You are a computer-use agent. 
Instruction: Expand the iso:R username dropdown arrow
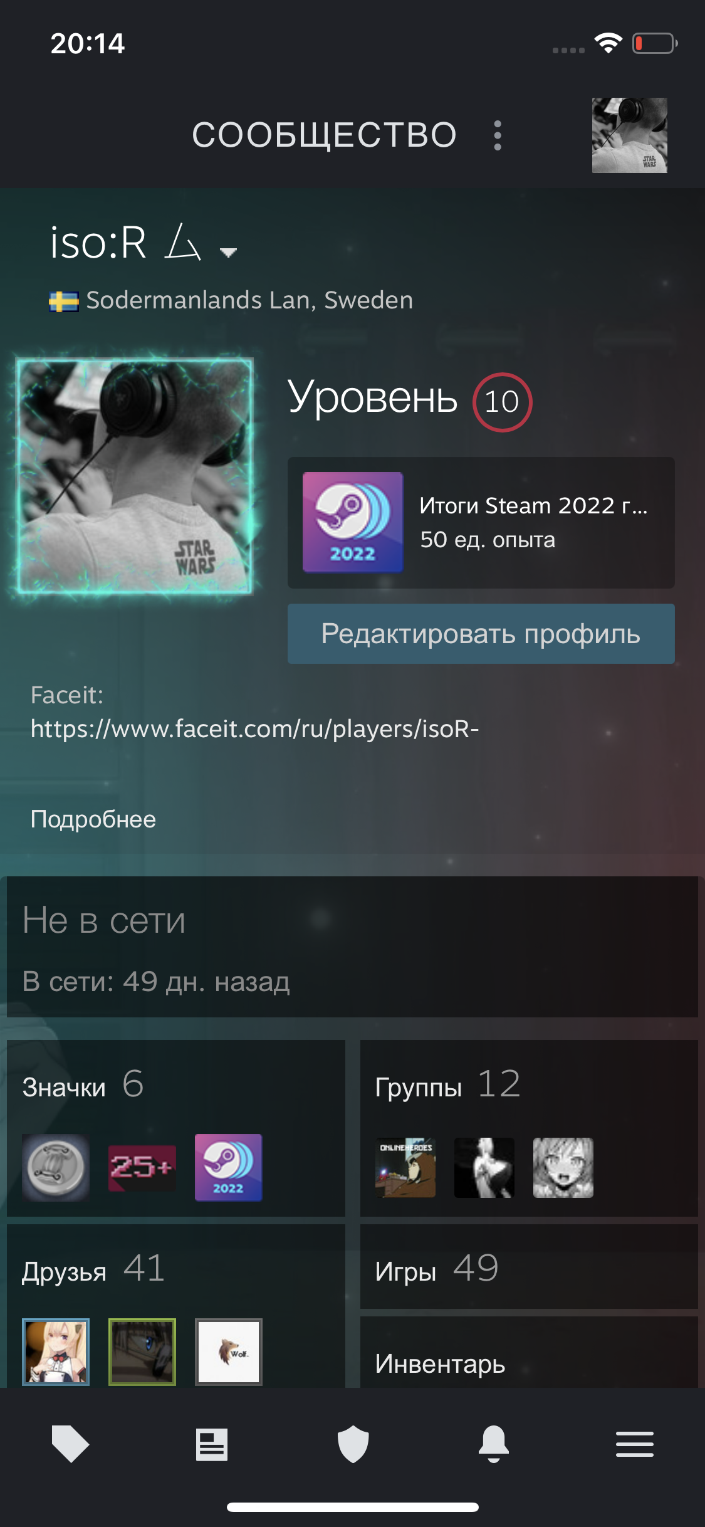click(228, 252)
